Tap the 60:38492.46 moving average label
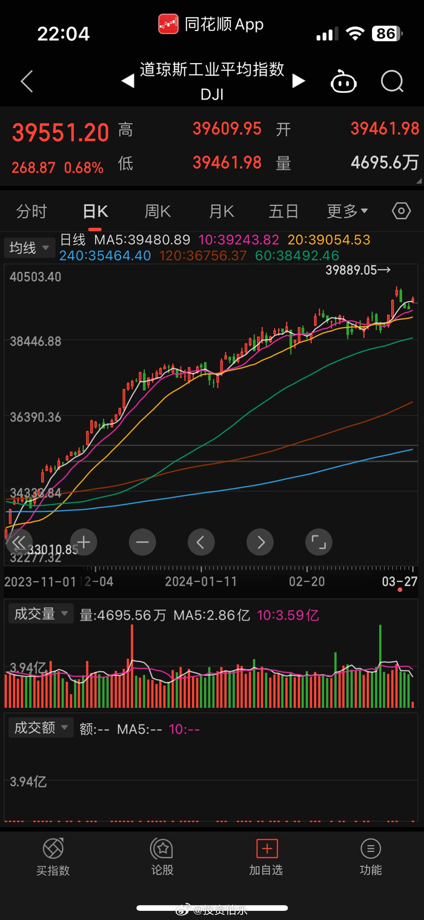Viewport: 424px width, 920px height. click(297, 255)
